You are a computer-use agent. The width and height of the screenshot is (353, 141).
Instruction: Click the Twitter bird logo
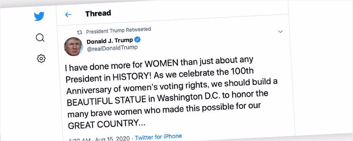click(x=39, y=17)
